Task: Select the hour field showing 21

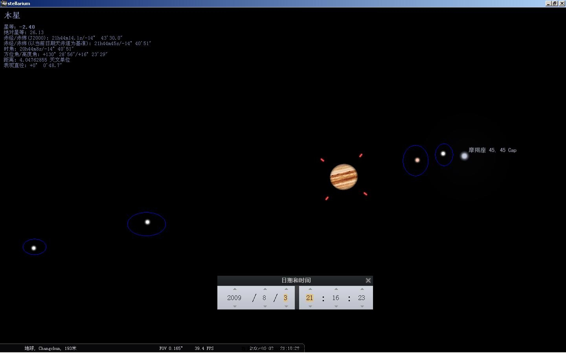Action: click(x=310, y=298)
